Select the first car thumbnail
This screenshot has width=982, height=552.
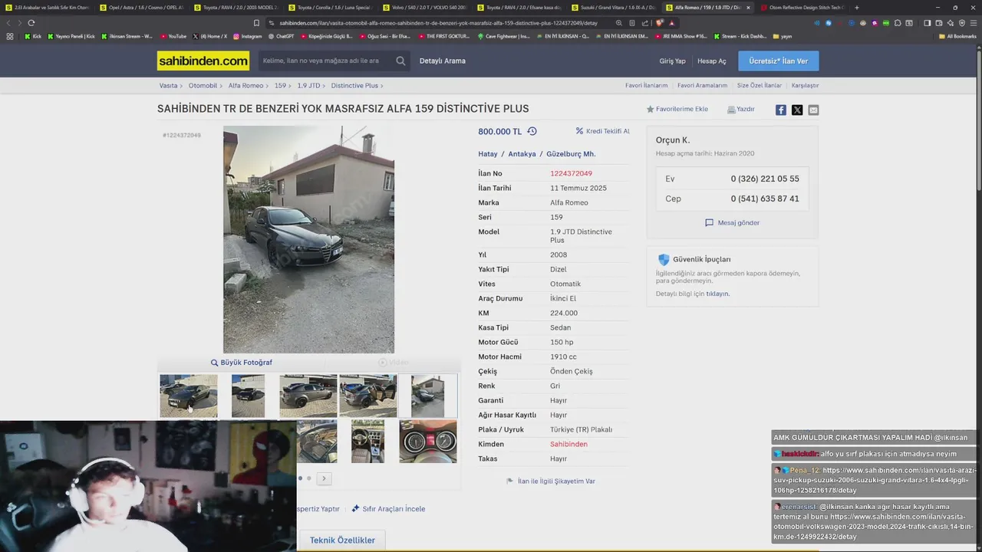pos(189,396)
